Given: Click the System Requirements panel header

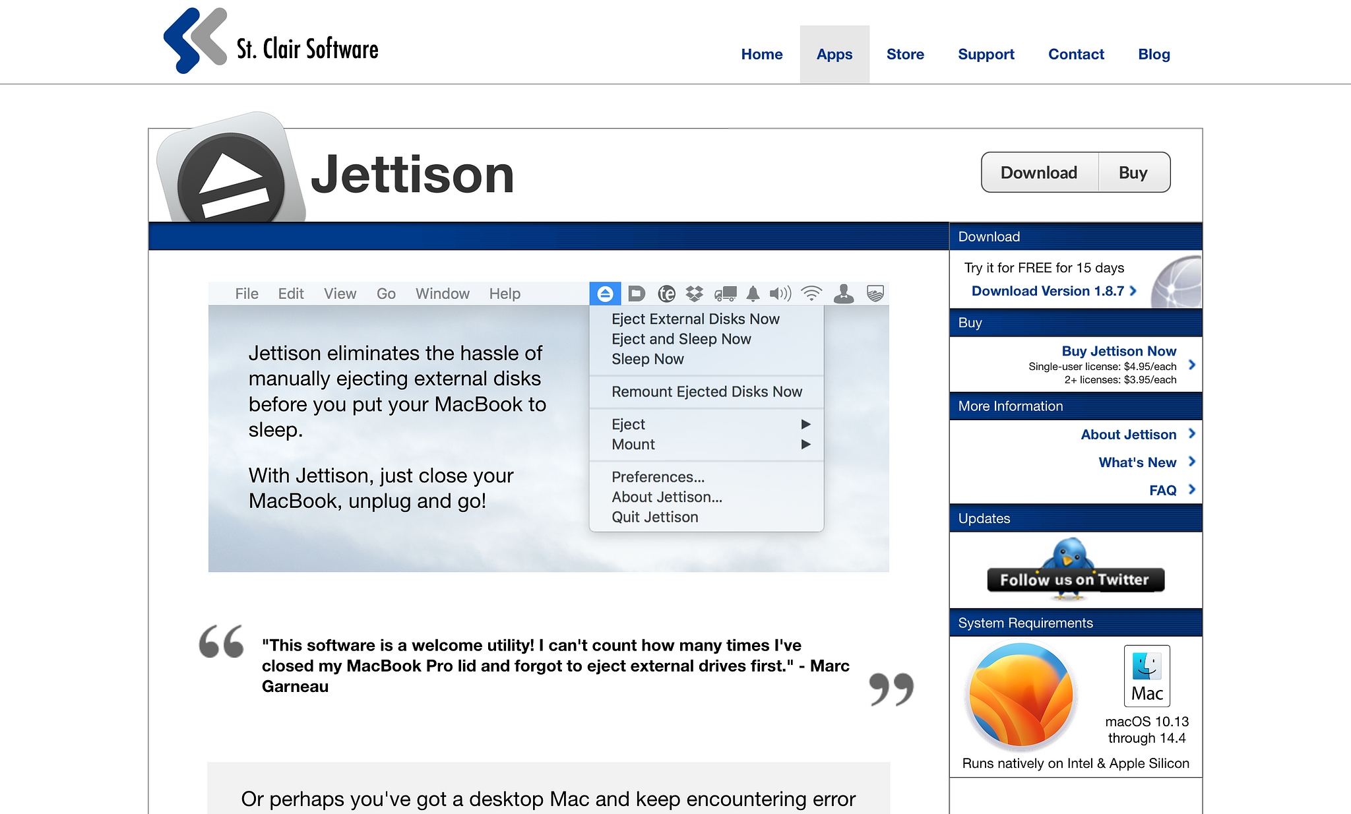Looking at the screenshot, I should coord(1076,623).
